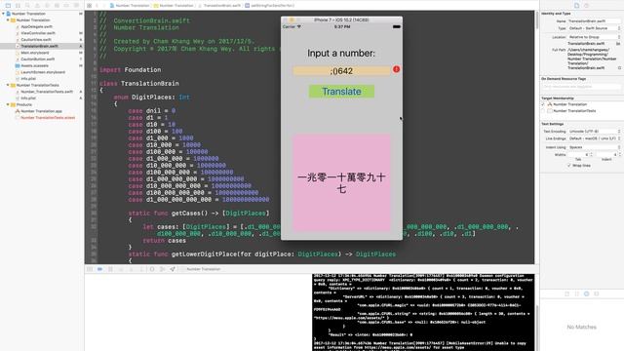This screenshot has width=624, height=351.
Task: Open the Report navigator tab
Action: coord(76,6)
